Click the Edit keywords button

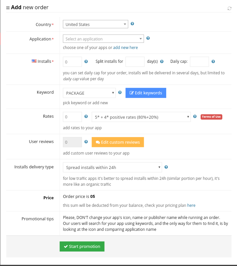146,93
